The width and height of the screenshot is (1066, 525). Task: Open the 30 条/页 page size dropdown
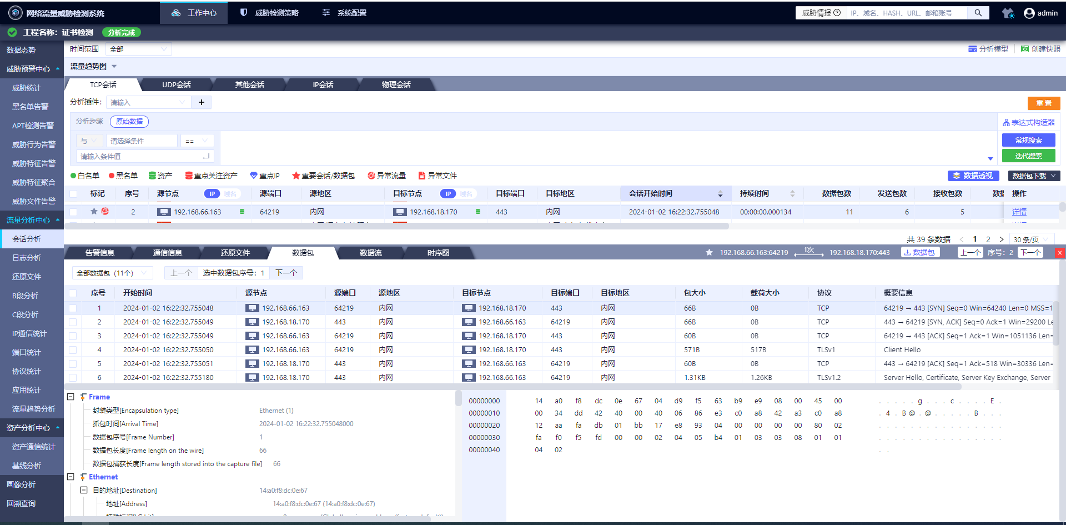point(1031,239)
